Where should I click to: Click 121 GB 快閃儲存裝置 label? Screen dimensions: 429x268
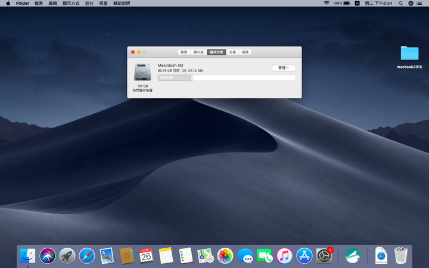click(x=142, y=88)
